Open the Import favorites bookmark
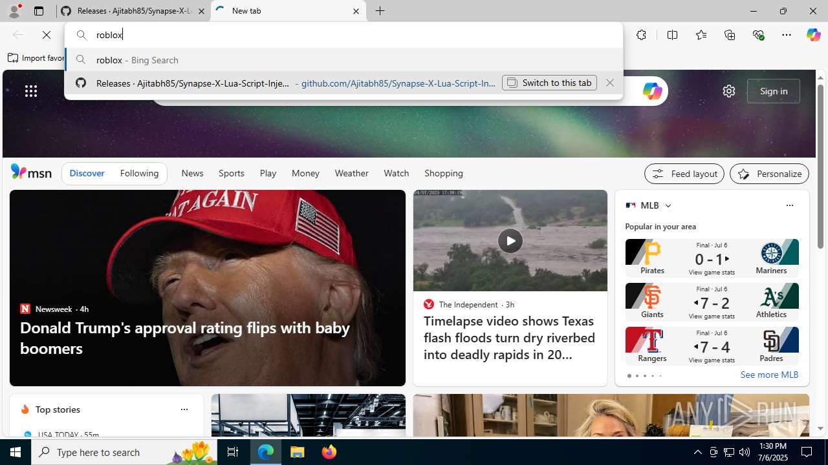 click(38, 58)
